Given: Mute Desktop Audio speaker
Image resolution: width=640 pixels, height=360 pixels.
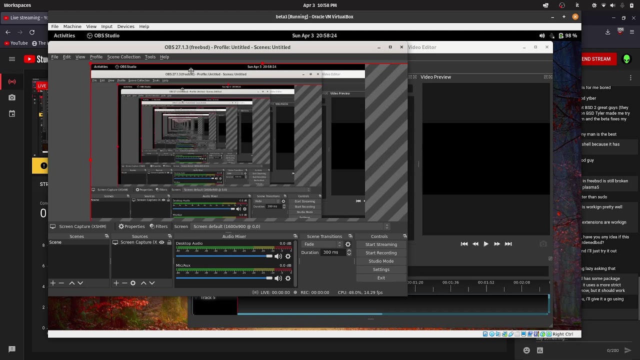Looking at the screenshot, I should tap(278, 256).
